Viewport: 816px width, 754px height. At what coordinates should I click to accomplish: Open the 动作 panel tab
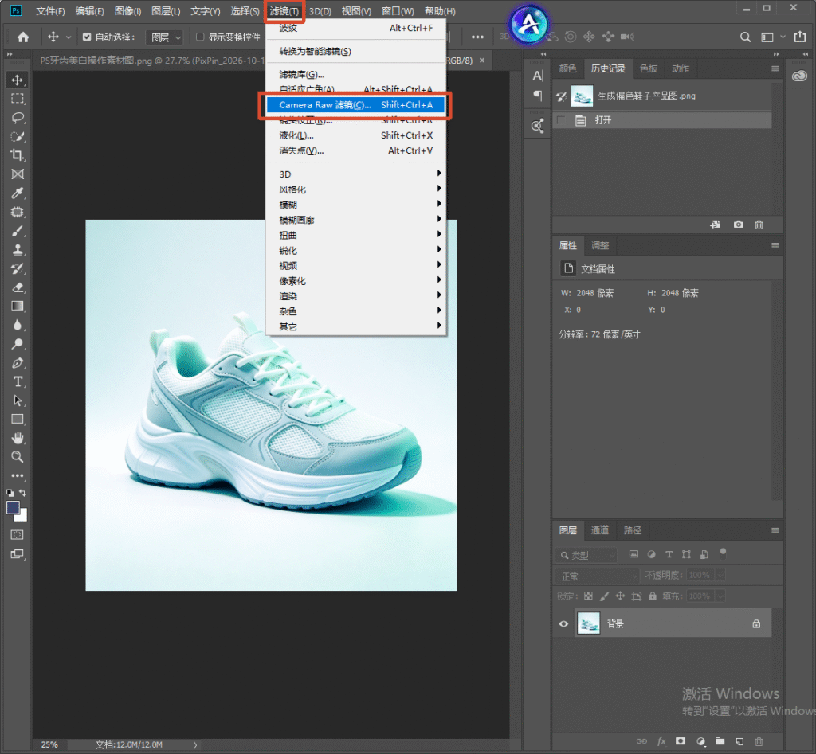681,68
